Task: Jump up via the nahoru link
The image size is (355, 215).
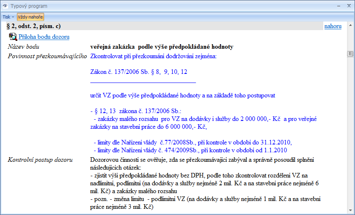Action: pyautogui.click(x=333, y=26)
